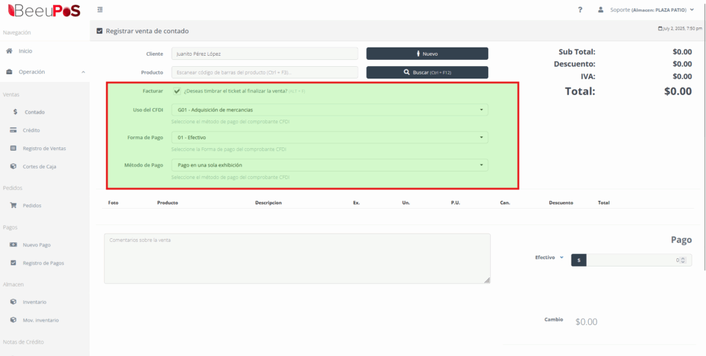
Task: Click the BeeuPoS logo
Action: (44, 10)
